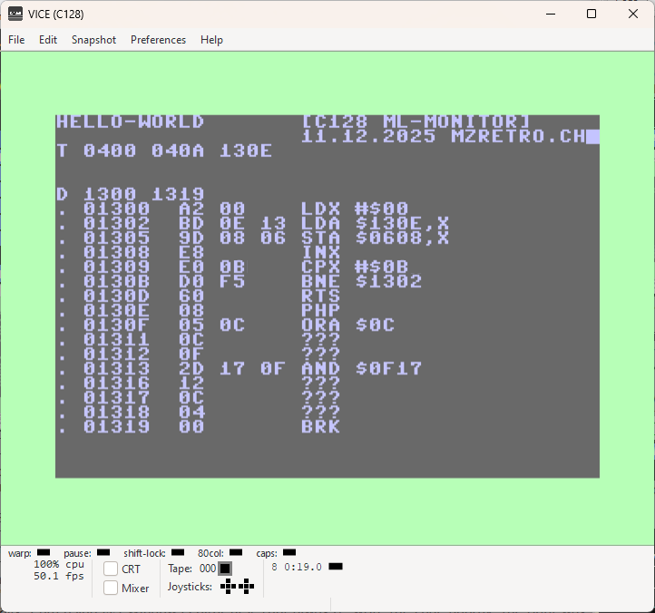Click the pause status LED indicator

pyautogui.click(x=103, y=552)
